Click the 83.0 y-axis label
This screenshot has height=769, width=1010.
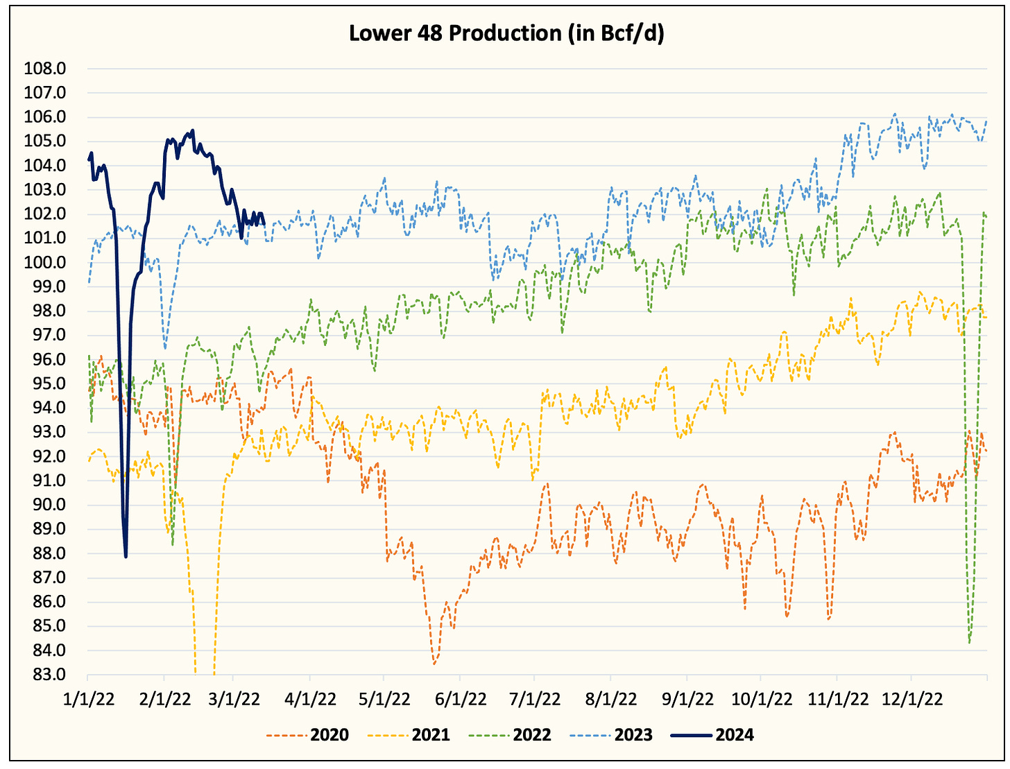pos(50,675)
